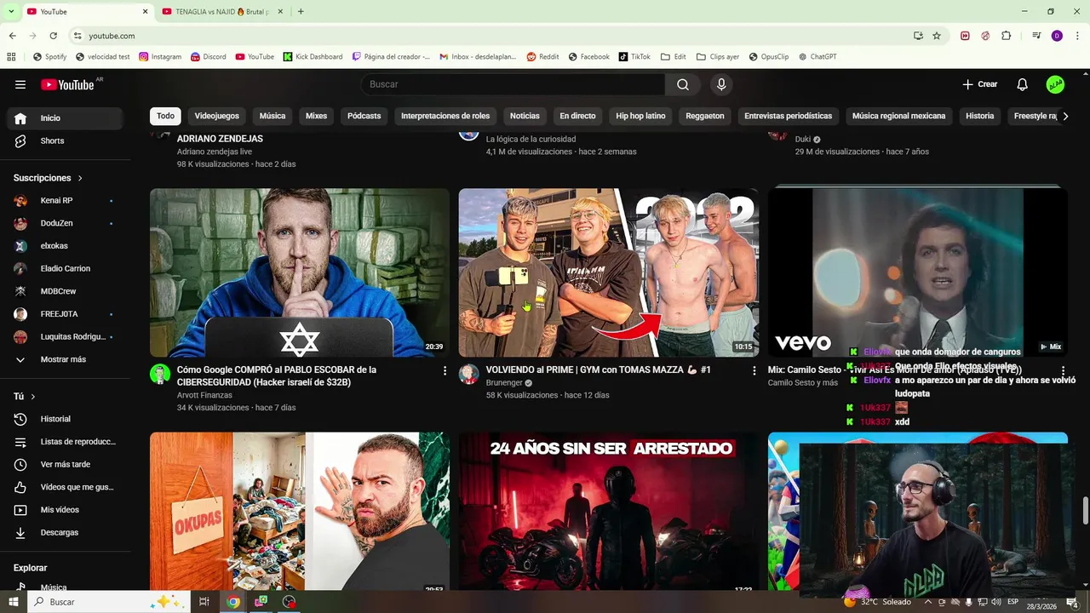
Task: Open the Chrome extensions puzzle icon
Action: 1006,36
